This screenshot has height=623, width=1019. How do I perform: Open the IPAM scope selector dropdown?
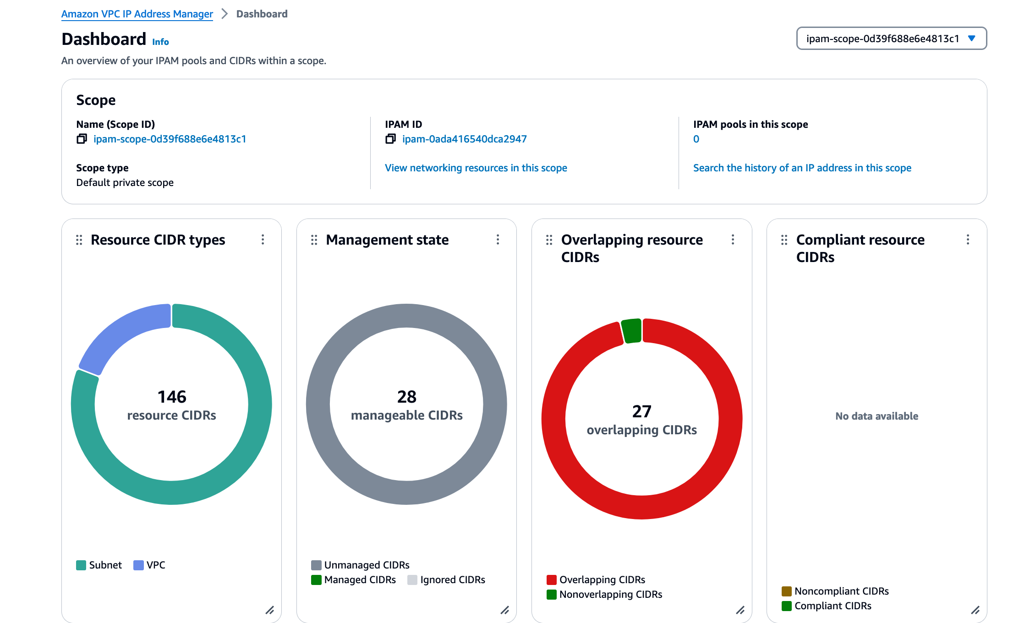point(891,38)
